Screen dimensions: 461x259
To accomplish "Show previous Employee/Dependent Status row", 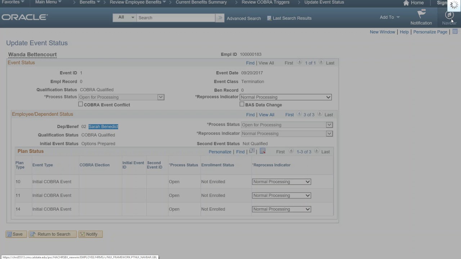I will tap(299, 114).
